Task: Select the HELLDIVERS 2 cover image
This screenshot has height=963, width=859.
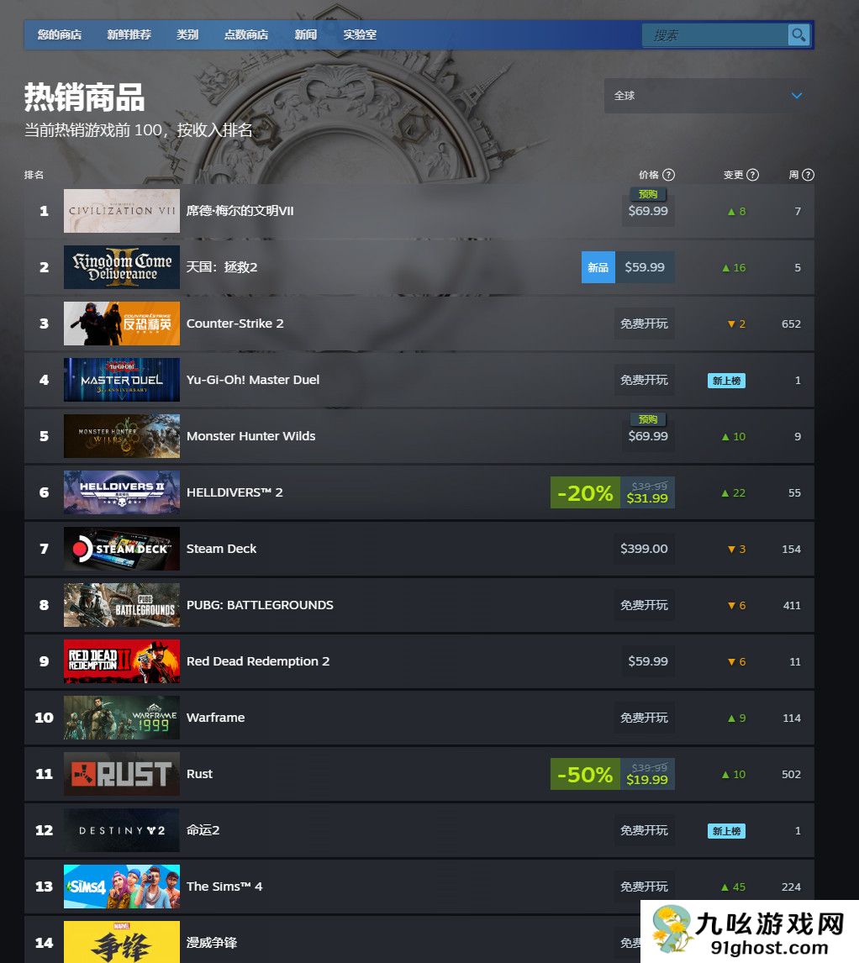Action: [x=122, y=492]
